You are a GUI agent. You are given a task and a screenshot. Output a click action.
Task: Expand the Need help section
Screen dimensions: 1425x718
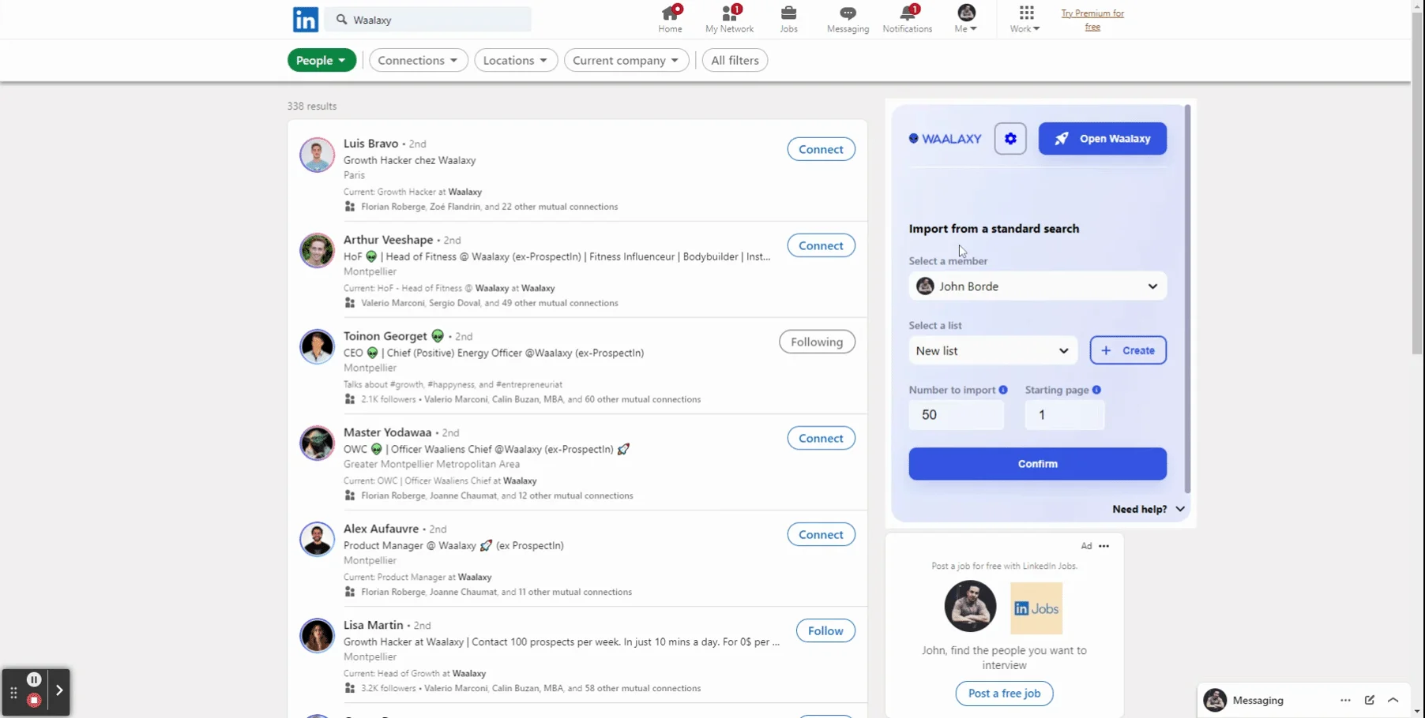tap(1149, 509)
